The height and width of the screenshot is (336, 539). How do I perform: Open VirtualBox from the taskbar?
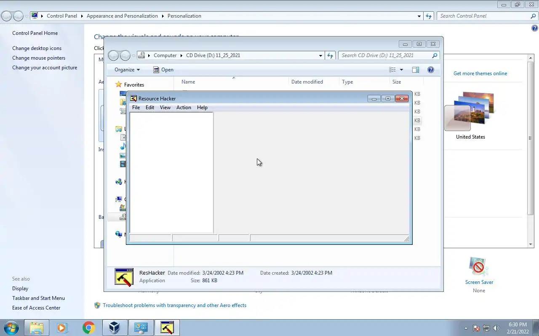[115, 328]
